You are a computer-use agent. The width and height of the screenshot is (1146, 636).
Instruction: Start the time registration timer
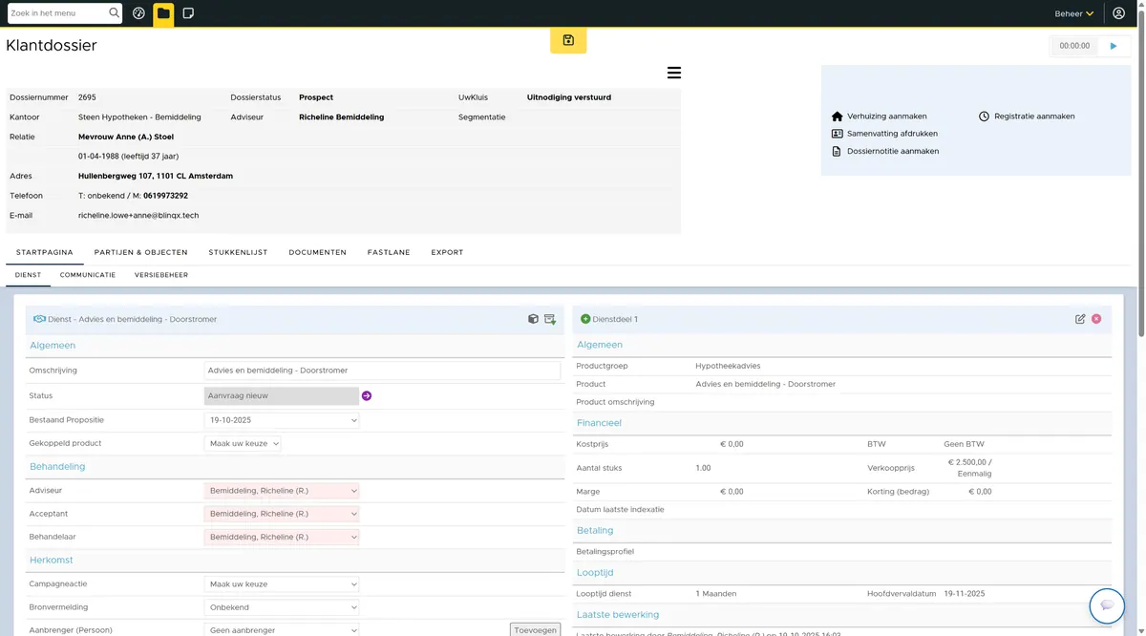[1114, 46]
